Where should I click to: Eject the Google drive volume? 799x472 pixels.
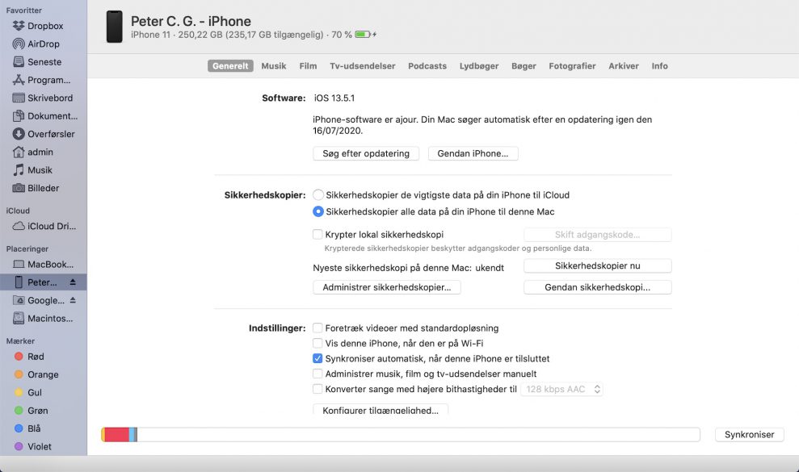point(73,300)
